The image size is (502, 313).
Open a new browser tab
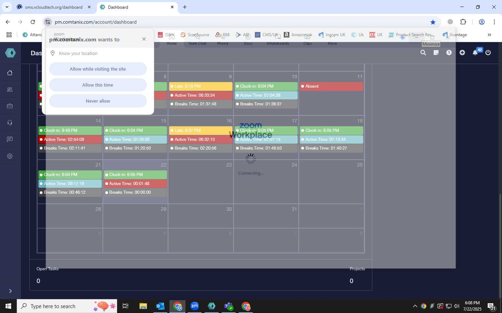click(185, 7)
